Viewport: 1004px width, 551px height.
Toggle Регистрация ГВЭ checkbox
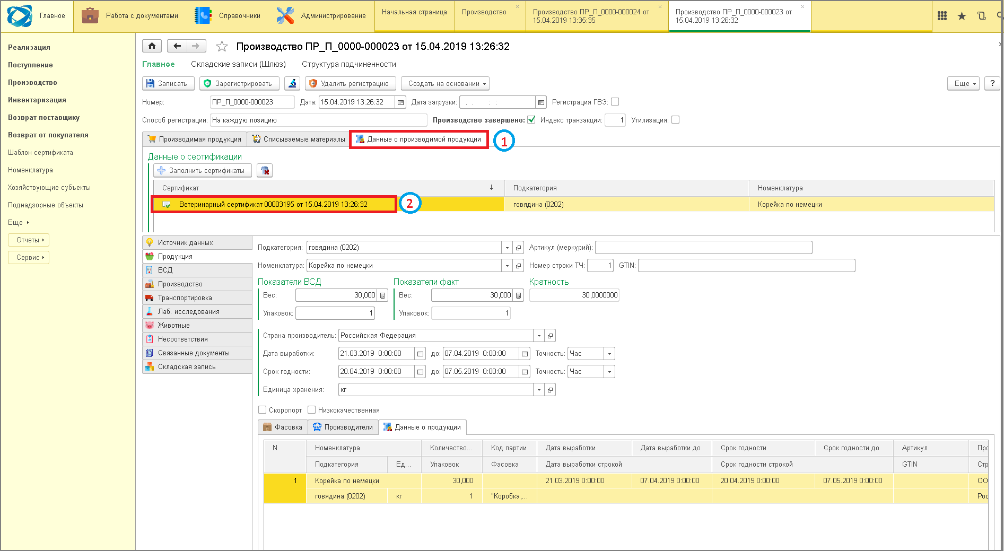(615, 102)
